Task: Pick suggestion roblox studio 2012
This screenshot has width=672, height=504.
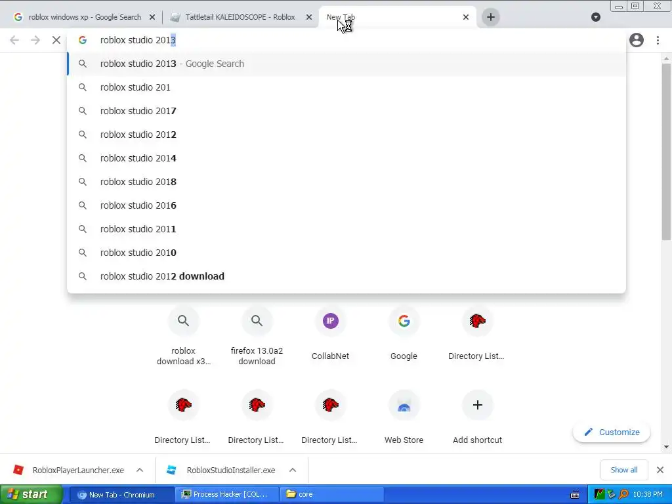Action: (346, 135)
